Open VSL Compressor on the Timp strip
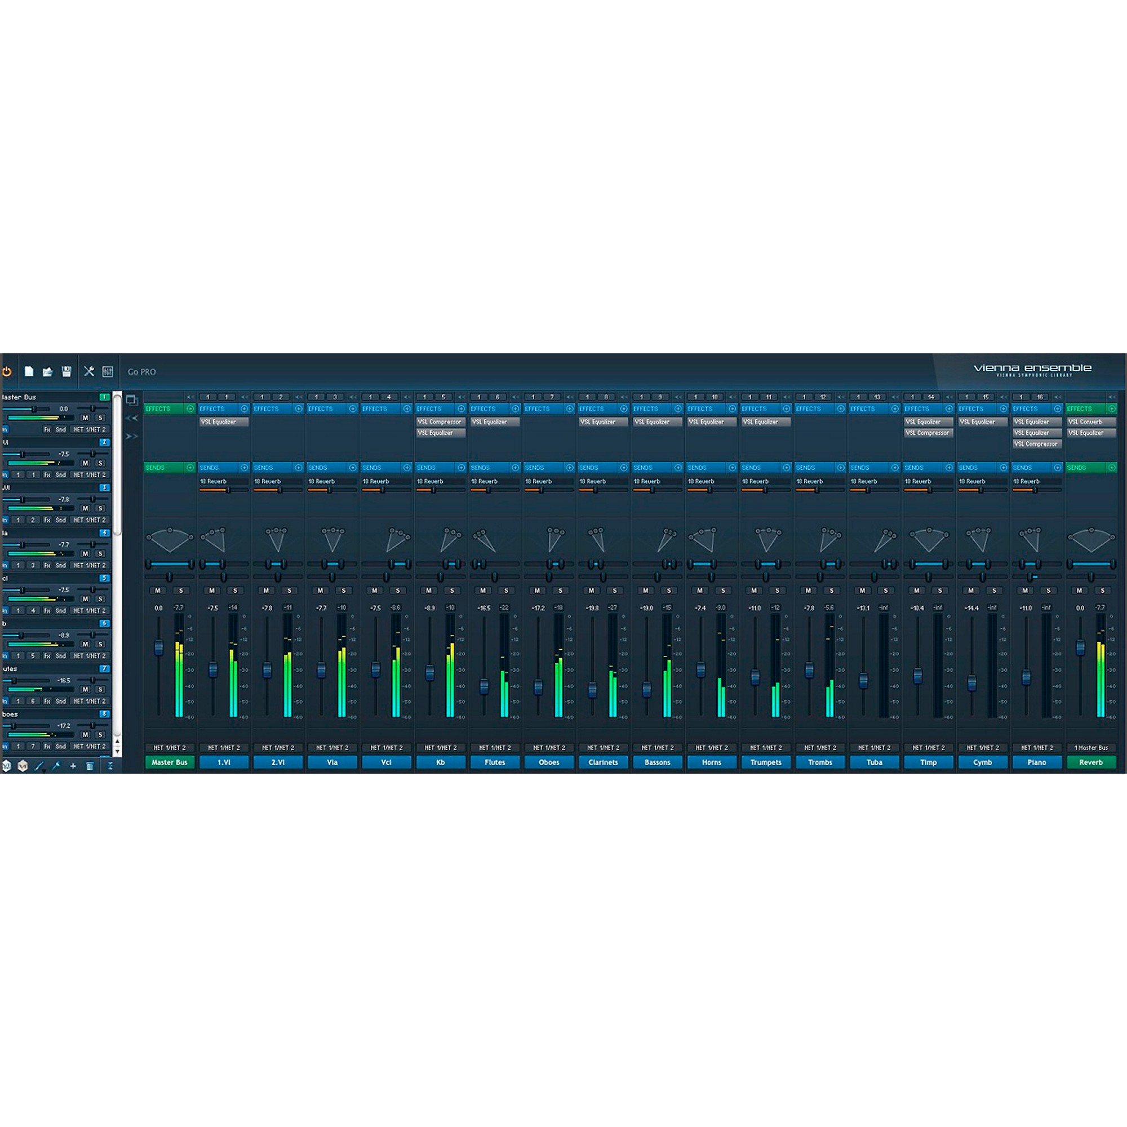 click(929, 433)
